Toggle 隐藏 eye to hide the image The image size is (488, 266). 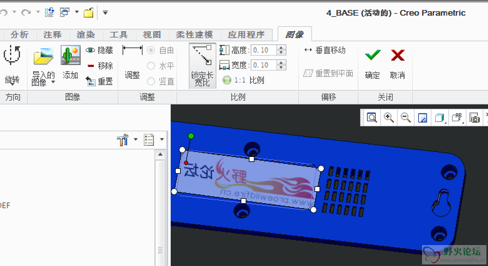pos(99,50)
